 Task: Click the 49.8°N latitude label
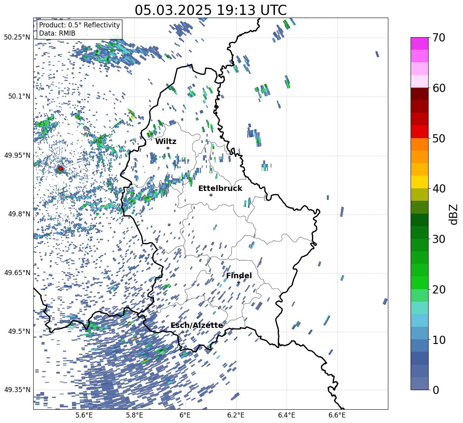19,214
